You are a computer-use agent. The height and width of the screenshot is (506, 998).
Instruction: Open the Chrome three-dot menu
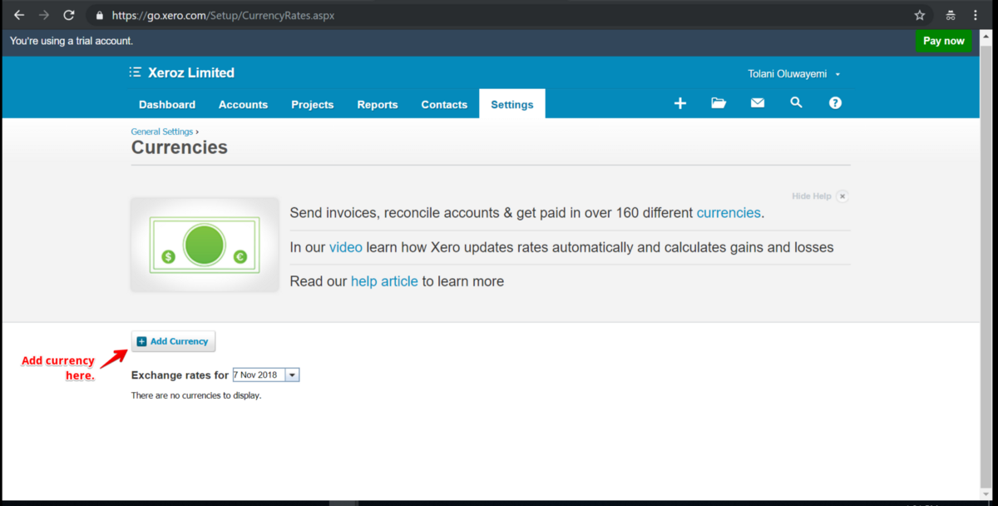(x=976, y=15)
